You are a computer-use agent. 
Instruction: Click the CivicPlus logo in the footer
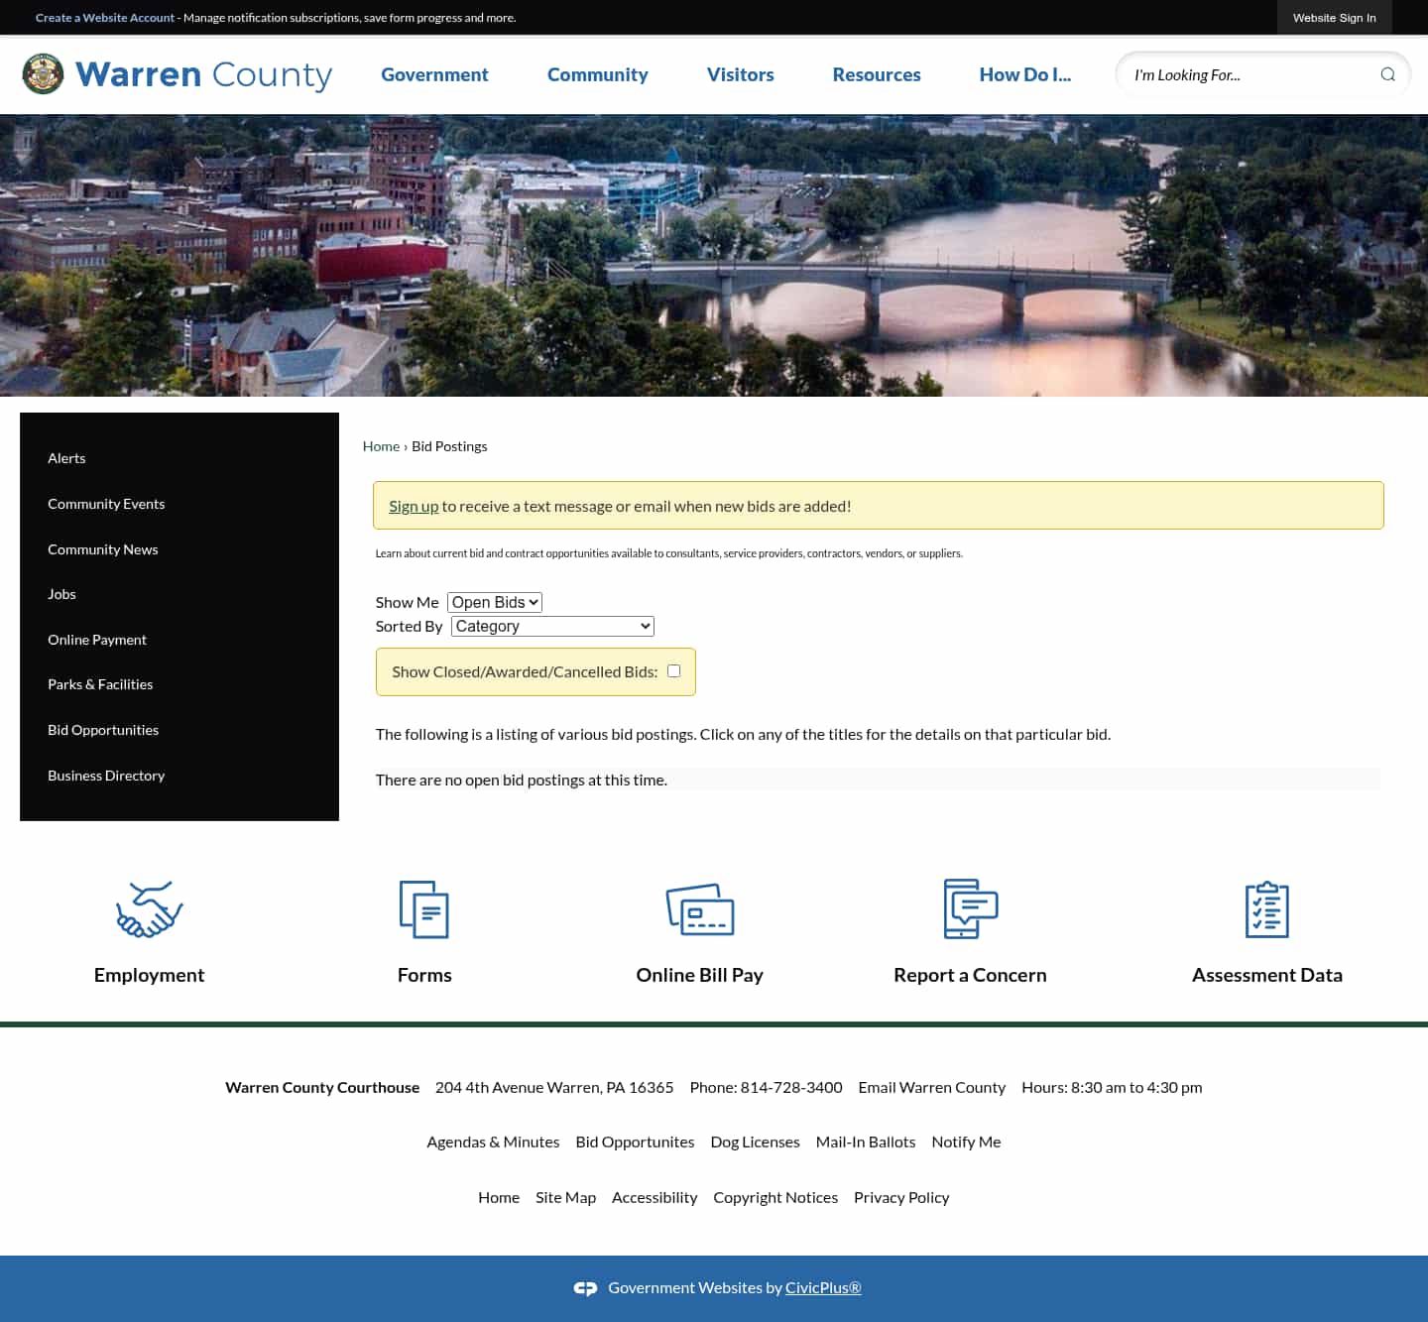click(x=585, y=1286)
